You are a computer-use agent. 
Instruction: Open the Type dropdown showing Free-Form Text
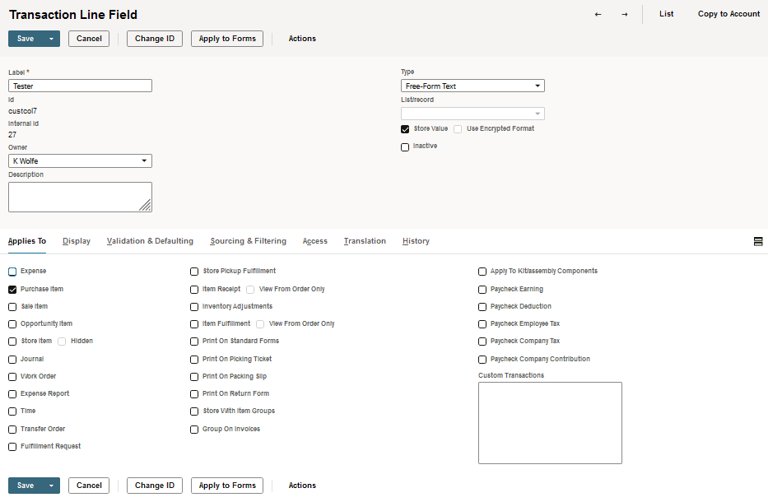[472, 86]
